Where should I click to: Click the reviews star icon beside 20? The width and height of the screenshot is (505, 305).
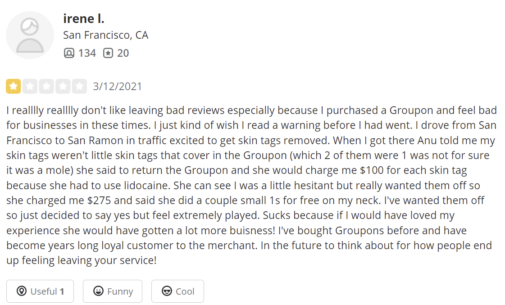[x=108, y=53]
